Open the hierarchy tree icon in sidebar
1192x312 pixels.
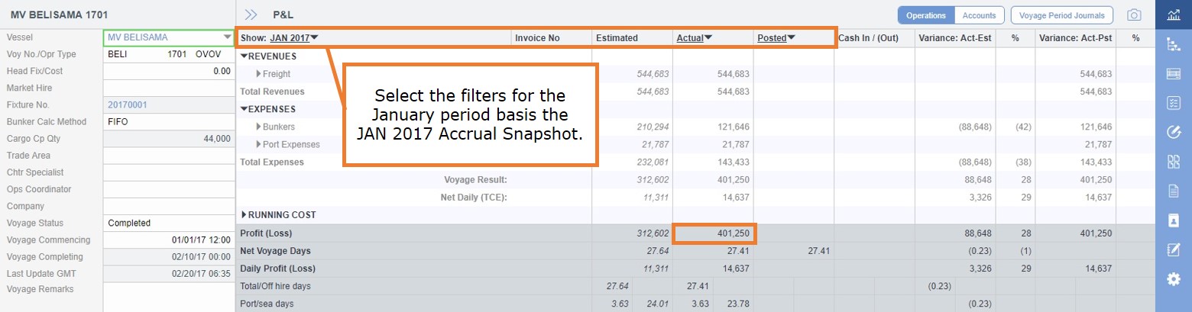click(1173, 44)
